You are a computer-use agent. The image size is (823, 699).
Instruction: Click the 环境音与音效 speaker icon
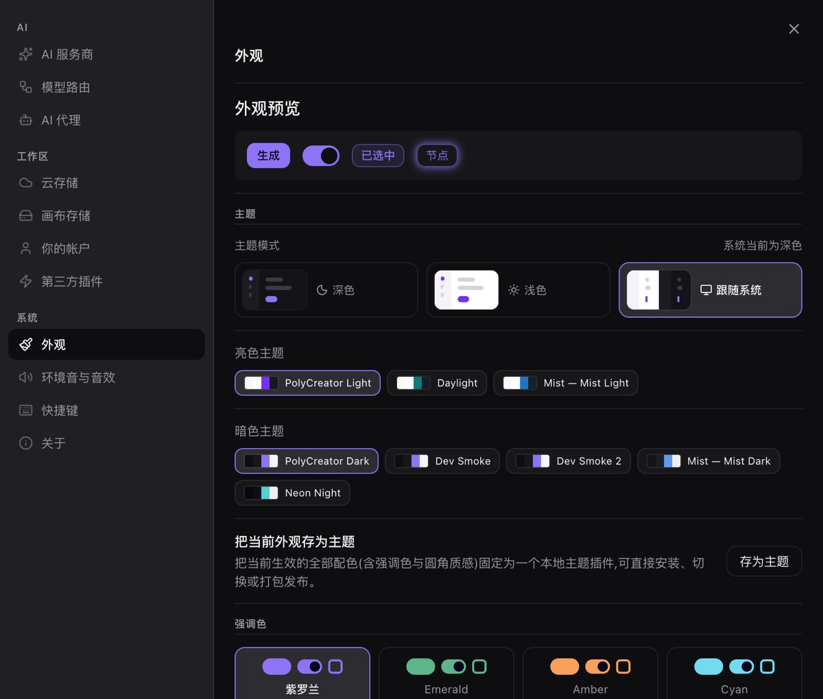(25, 378)
